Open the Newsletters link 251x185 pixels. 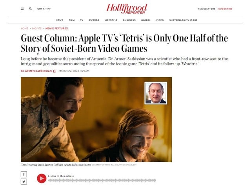click(x=207, y=9)
